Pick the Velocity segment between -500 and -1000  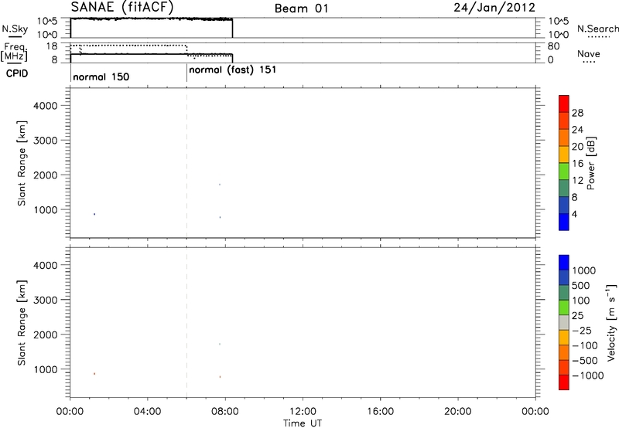point(564,368)
